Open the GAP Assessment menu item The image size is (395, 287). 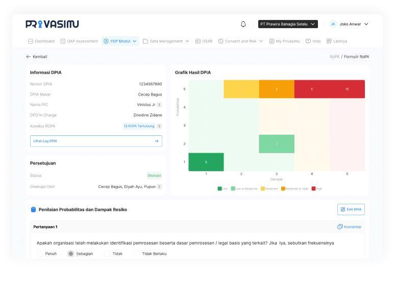pyautogui.click(x=79, y=41)
